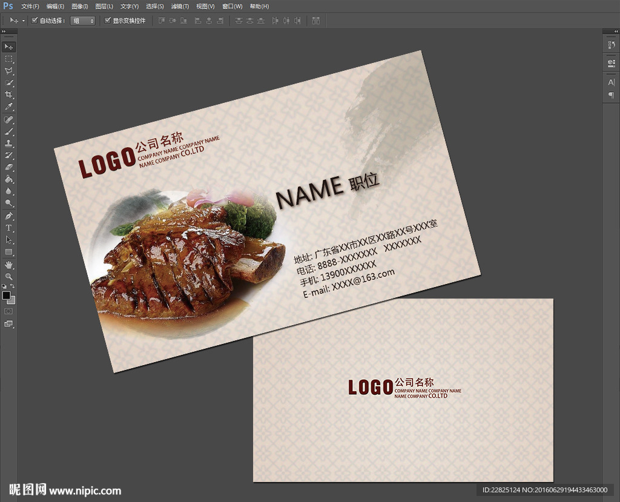The width and height of the screenshot is (620, 502).
Task: Reset default foreground and background colors
Action: tap(4, 286)
